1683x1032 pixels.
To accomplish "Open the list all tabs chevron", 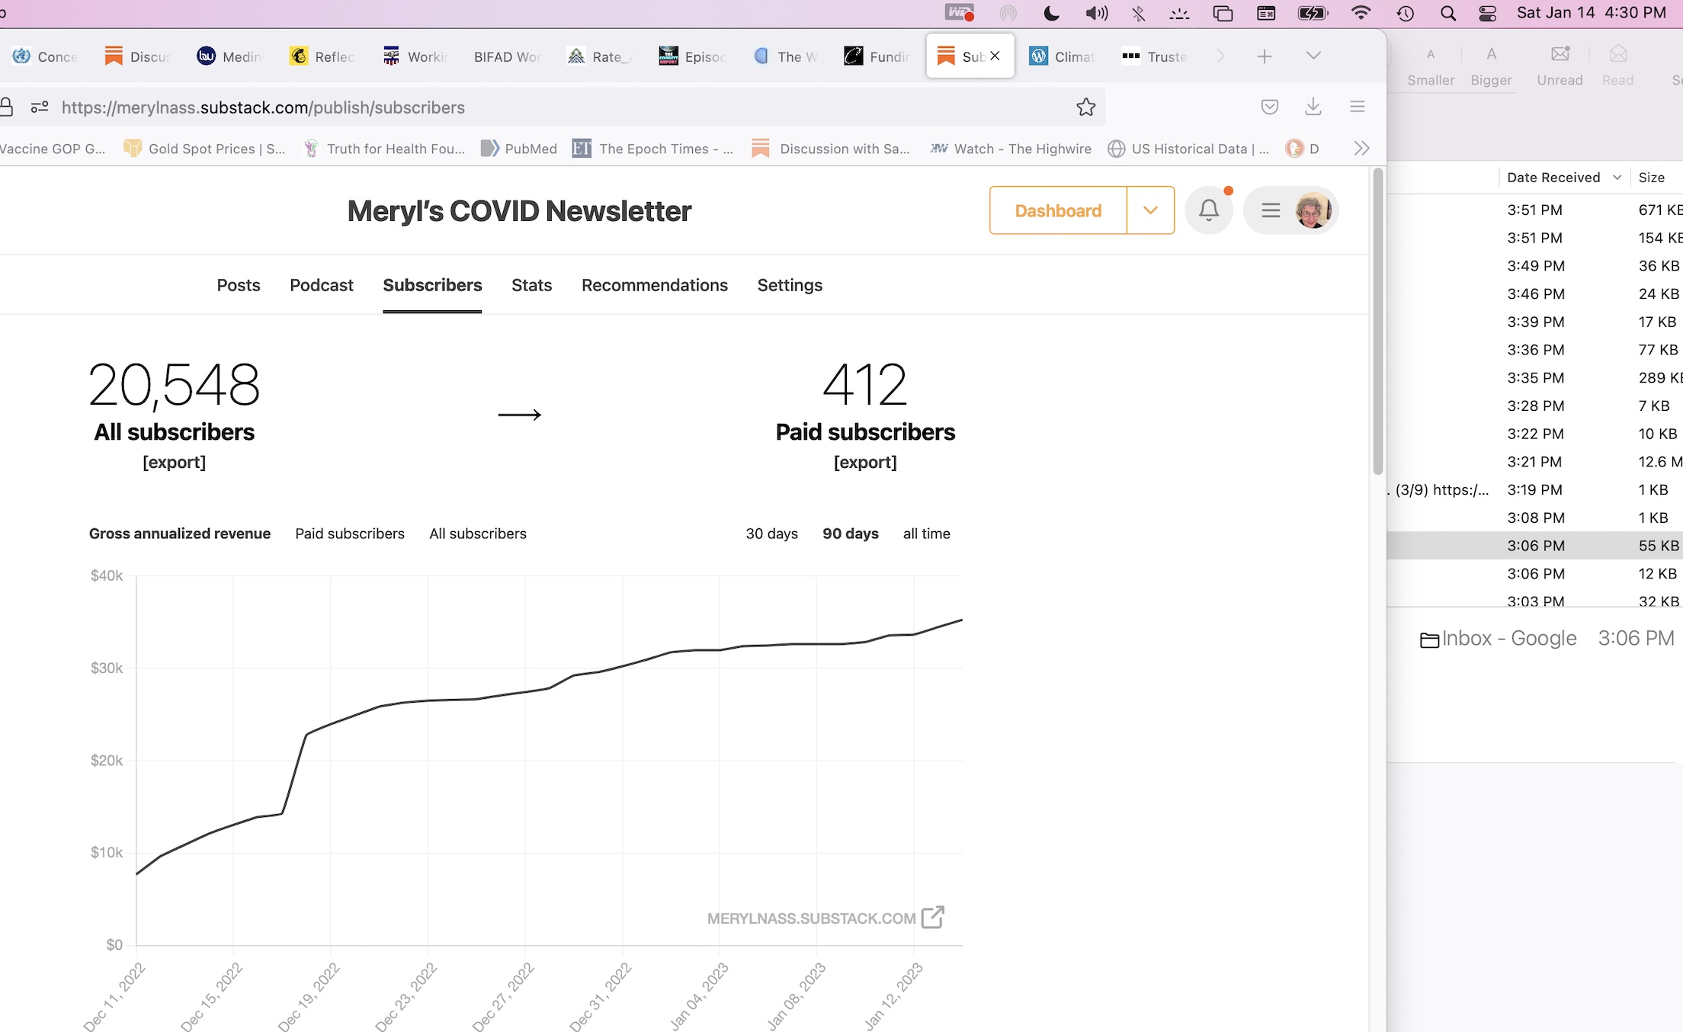I will pos(1313,56).
